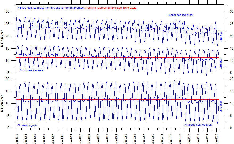234x144 pixels.
Task: Select the "Antarctic sea ice area" label
Action: point(198,125)
